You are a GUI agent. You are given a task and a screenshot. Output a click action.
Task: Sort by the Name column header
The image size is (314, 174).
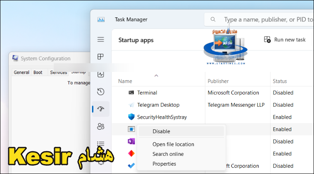coord(125,81)
